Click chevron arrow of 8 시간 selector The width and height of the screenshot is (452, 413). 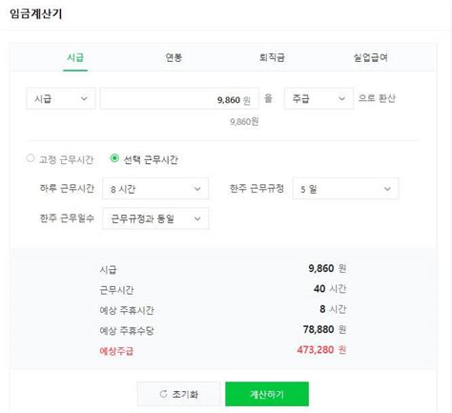(x=197, y=189)
